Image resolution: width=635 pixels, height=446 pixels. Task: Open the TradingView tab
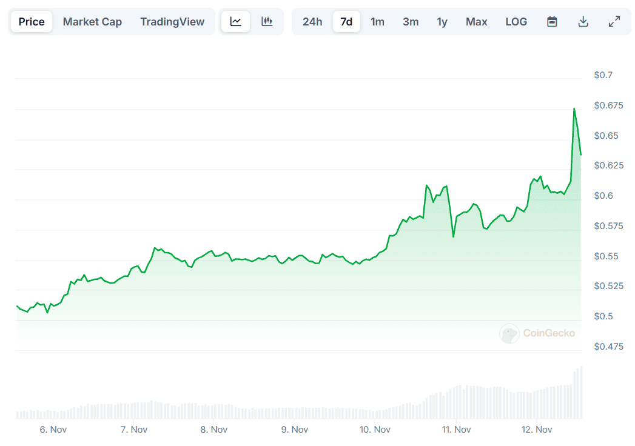(x=172, y=22)
